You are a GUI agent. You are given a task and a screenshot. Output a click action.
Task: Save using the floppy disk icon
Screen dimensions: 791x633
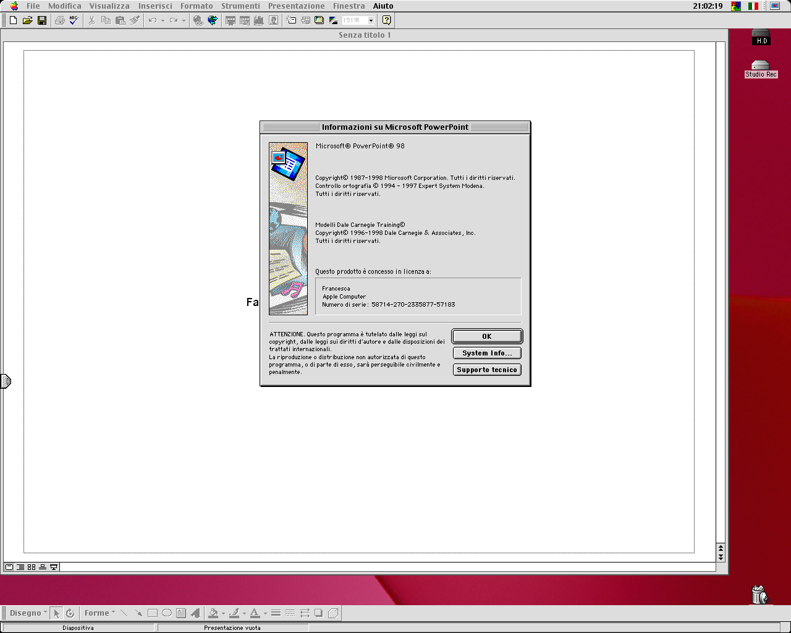[42, 20]
